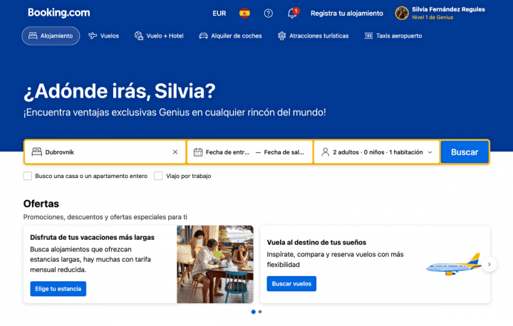The height and width of the screenshot is (326, 513).
Task: Open notifications bell icon
Action: (293, 14)
